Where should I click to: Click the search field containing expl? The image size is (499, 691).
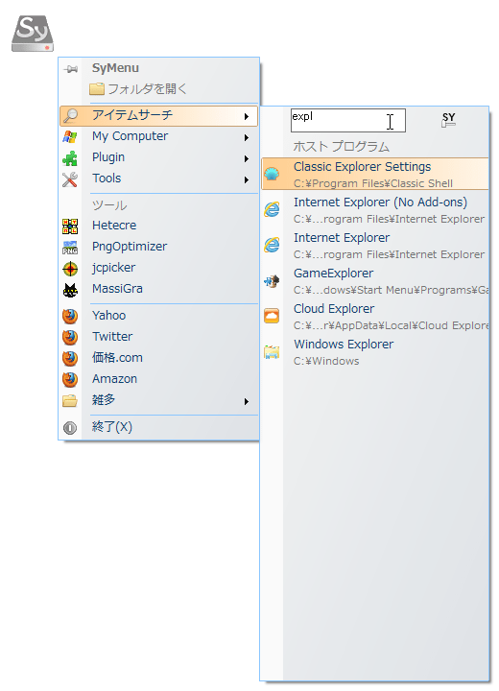coord(347,120)
